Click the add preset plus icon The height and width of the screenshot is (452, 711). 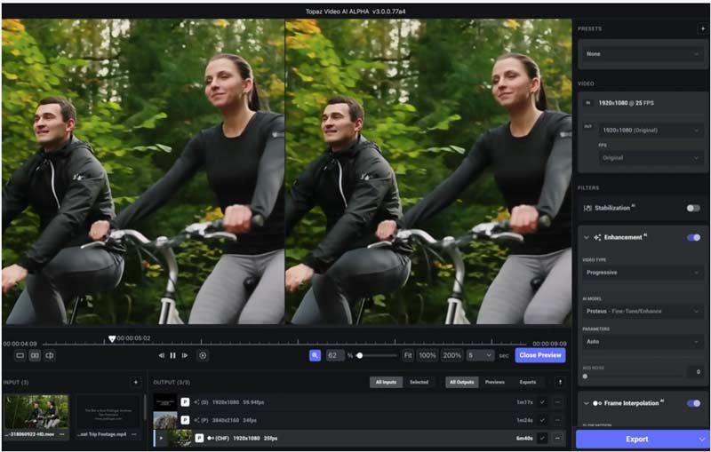[702, 28]
